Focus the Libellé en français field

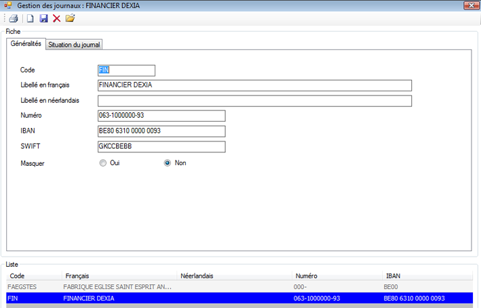[x=254, y=85]
